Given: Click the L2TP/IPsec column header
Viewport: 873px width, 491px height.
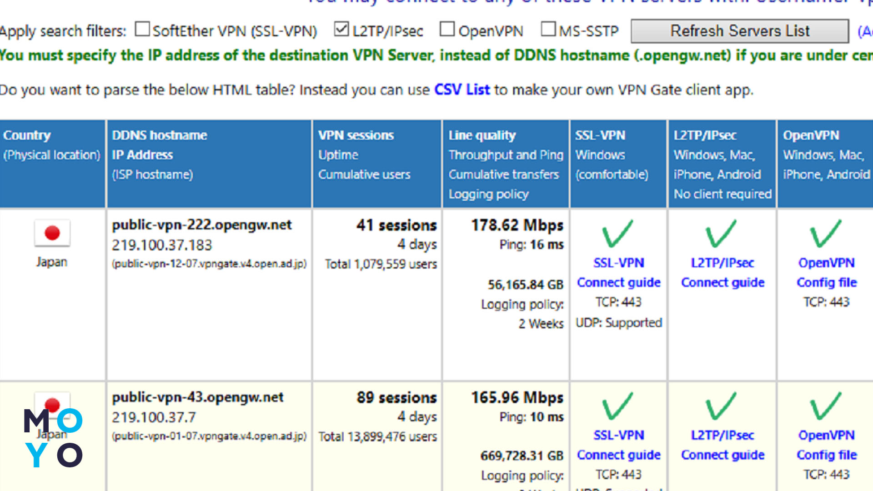Looking at the screenshot, I should click(x=722, y=164).
